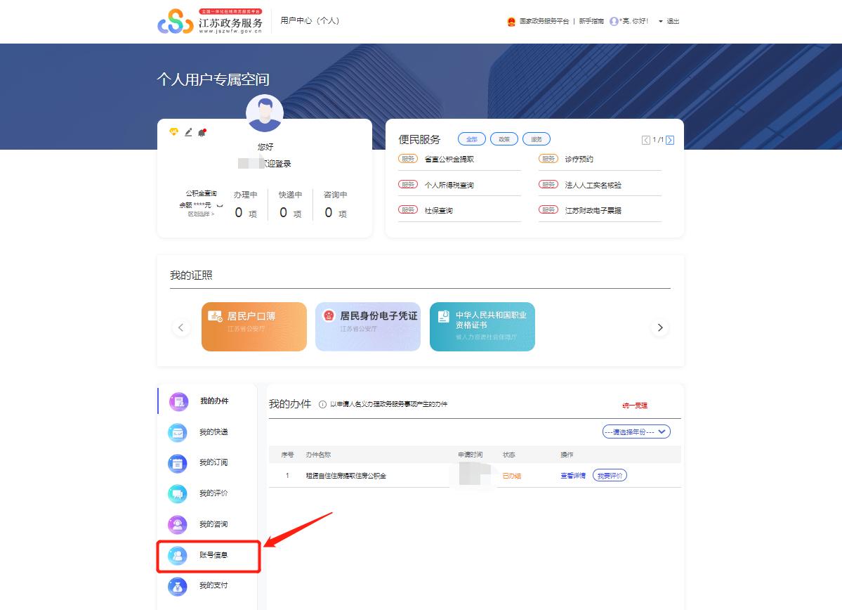Select the 全部 filter in 便民服务

click(x=471, y=139)
